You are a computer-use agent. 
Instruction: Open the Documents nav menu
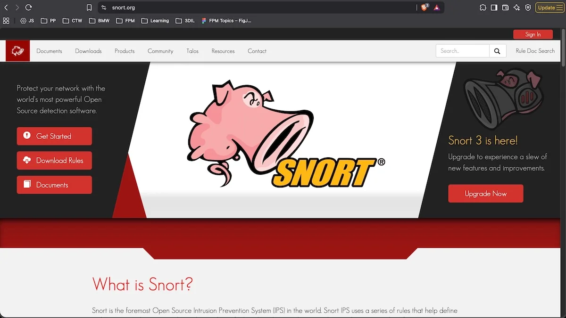49,51
